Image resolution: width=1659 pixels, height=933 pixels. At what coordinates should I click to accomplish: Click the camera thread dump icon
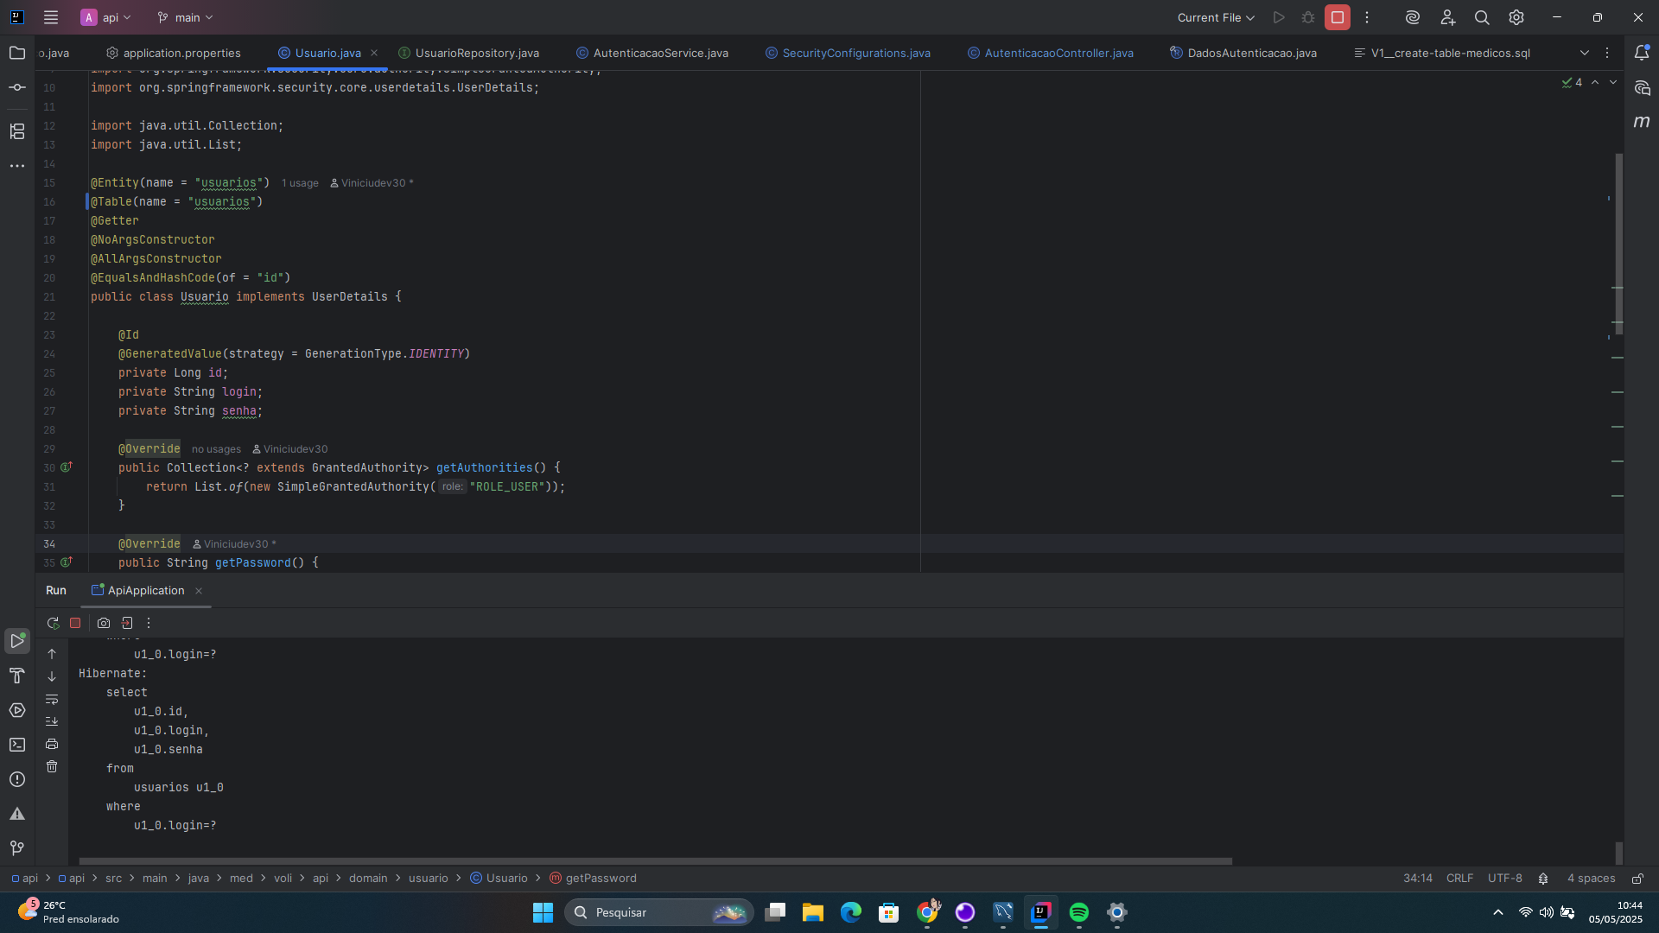104,623
